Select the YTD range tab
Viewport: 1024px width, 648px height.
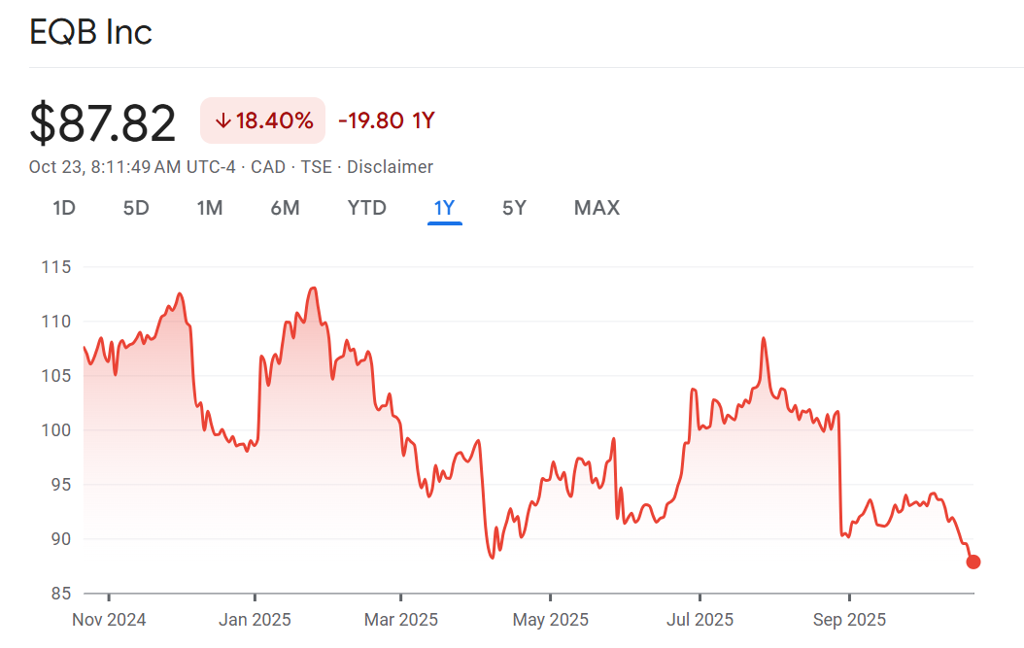tap(367, 208)
